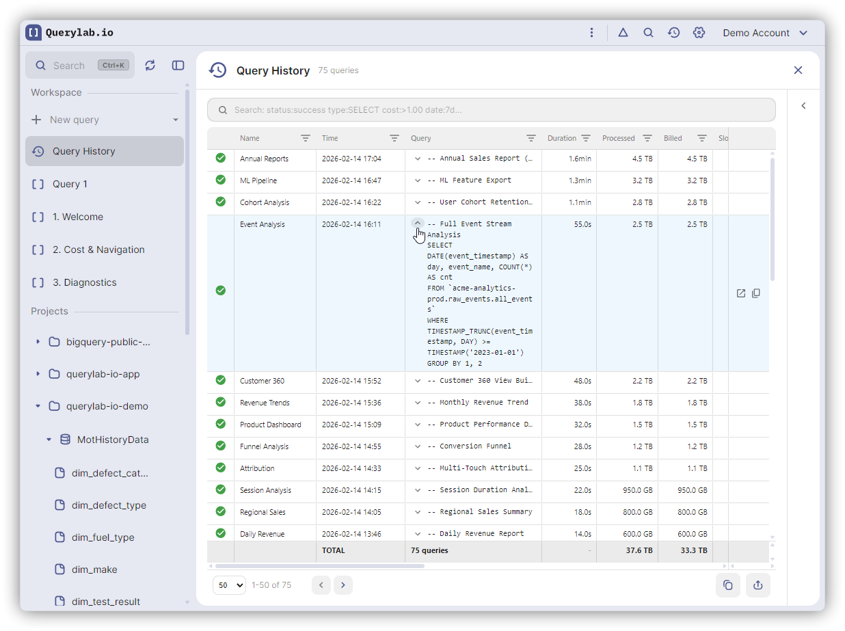
Task: Open Demo Account dropdown menu
Action: pos(765,33)
